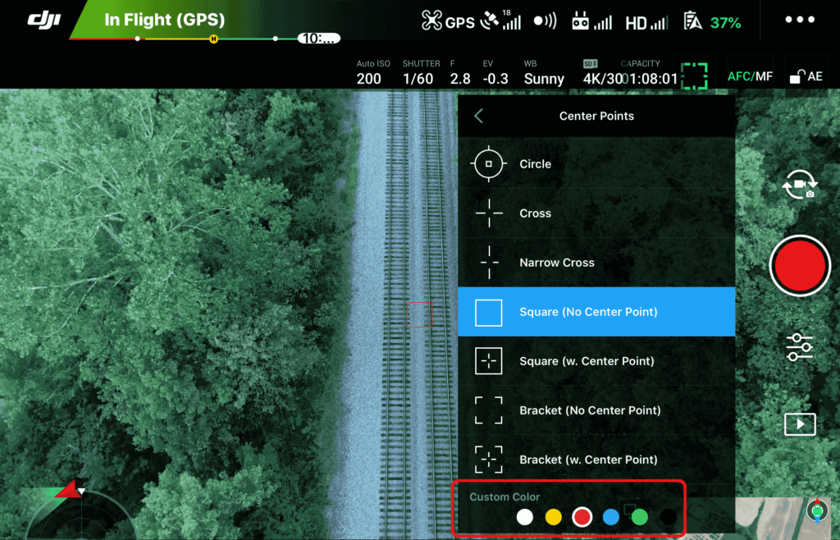Tap the remaining flight time indicator
Image resolution: width=840 pixels, height=540 pixels.
319,39
